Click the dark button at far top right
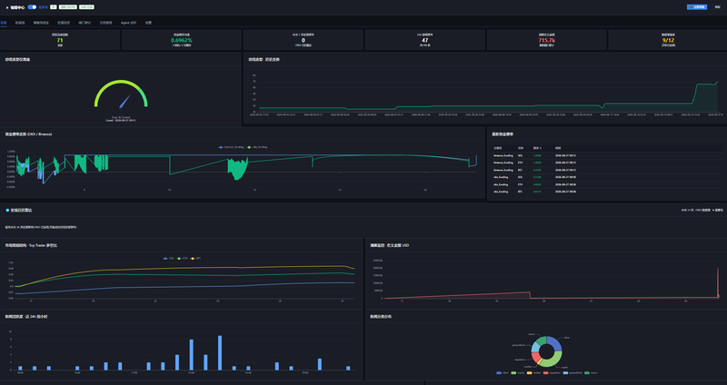Image resolution: width=727 pixels, height=385 pixels. pos(717,7)
